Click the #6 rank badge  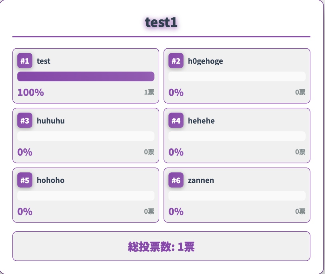(176, 180)
